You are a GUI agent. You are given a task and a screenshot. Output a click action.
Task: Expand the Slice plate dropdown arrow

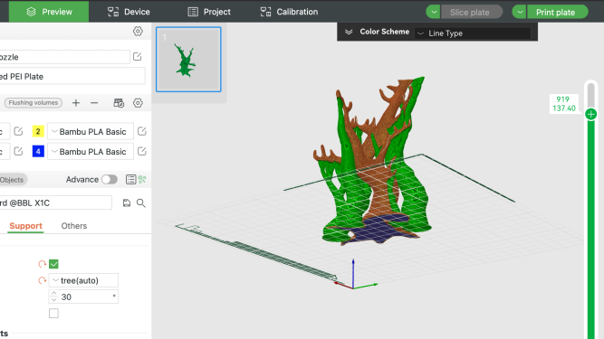tap(434, 12)
